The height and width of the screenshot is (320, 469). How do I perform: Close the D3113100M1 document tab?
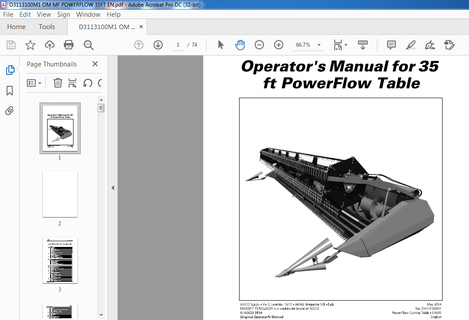tap(141, 26)
